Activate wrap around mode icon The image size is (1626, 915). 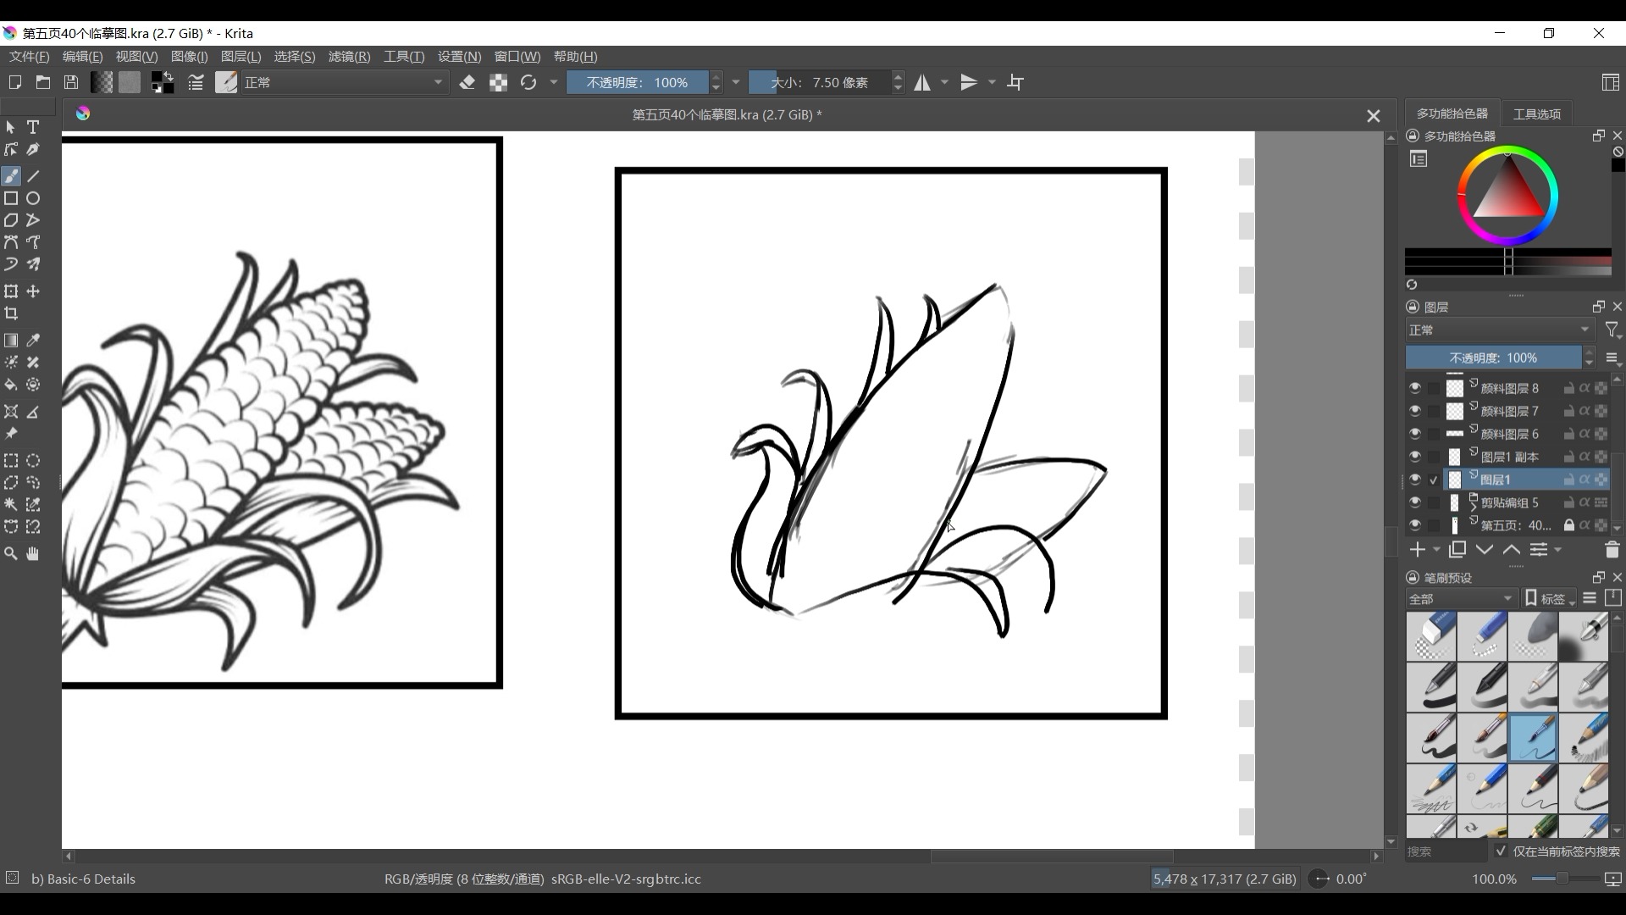(1016, 82)
